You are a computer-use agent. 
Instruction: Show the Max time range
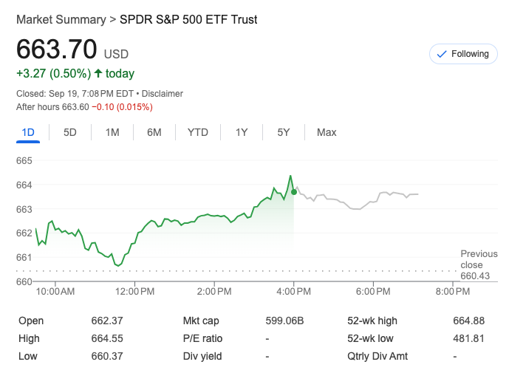click(327, 133)
